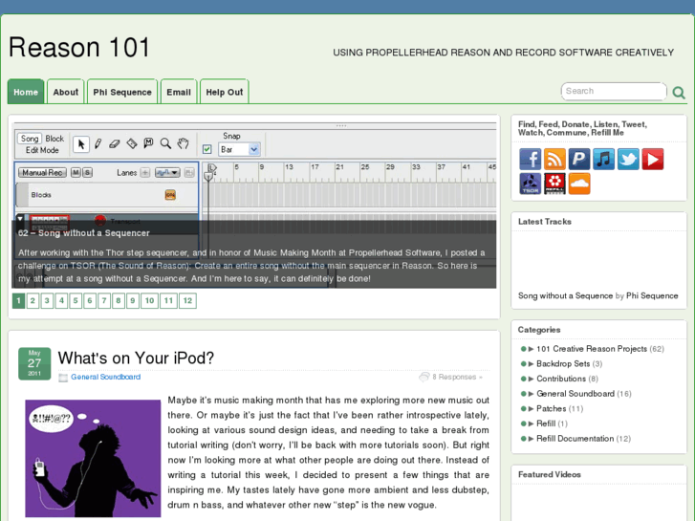The height and width of the screenshot is (521, 695).
Task: Open the Lanes waveform dropdown
Action: [167, 172]
